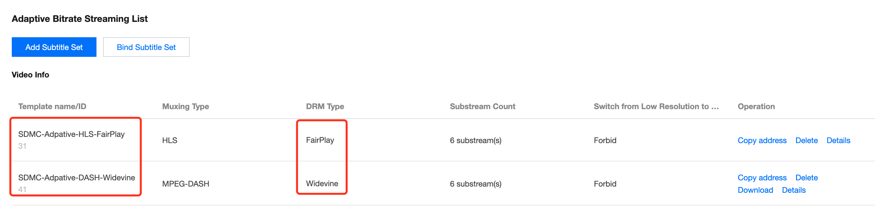Click the Template name/ID column header

click(52, 106)
